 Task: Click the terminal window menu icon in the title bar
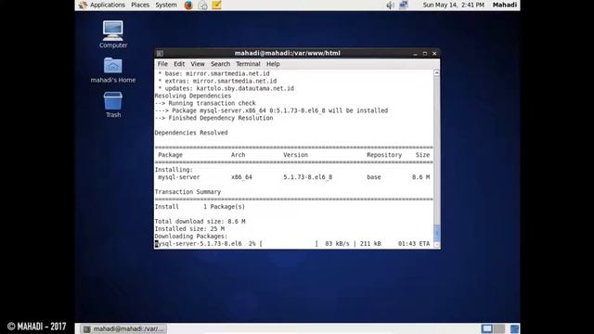coord(160,54)
